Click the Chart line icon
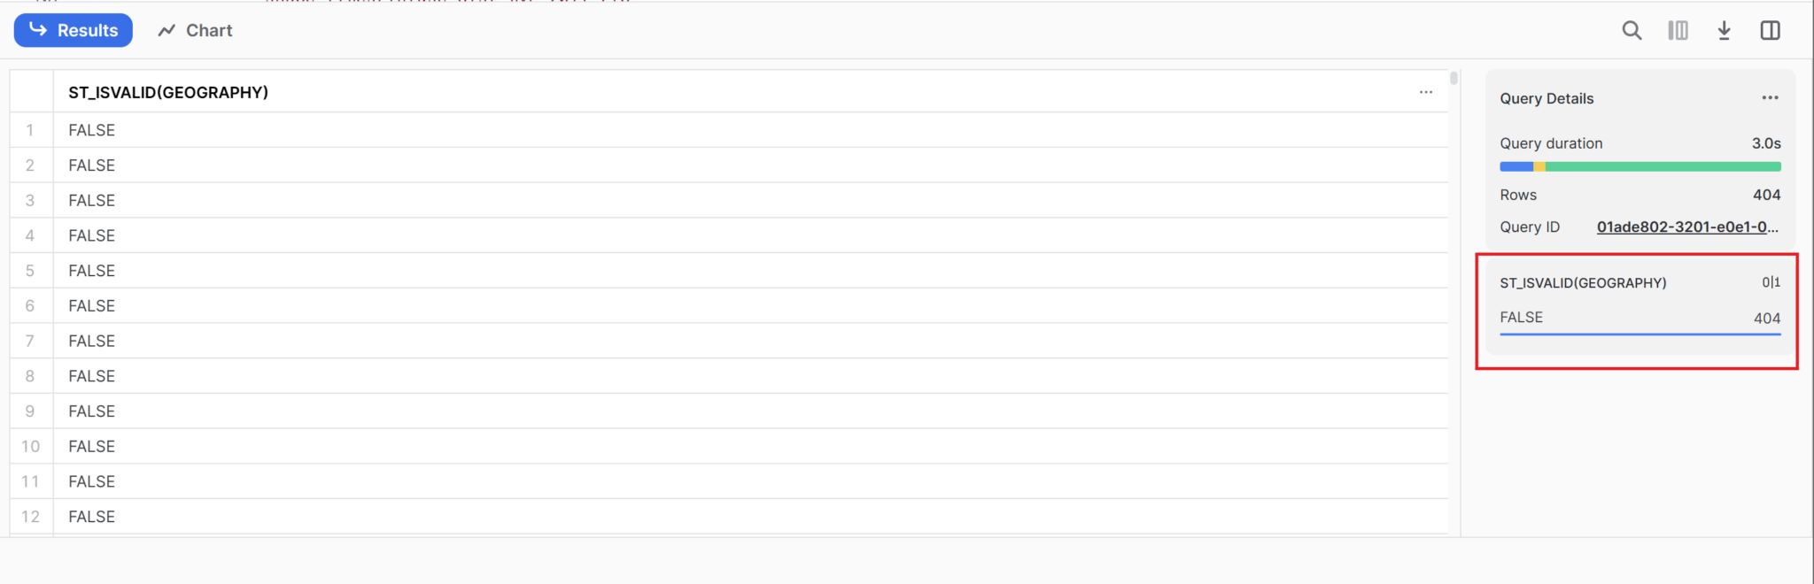Screen dimensions: 1814x584 coord(167,29)
